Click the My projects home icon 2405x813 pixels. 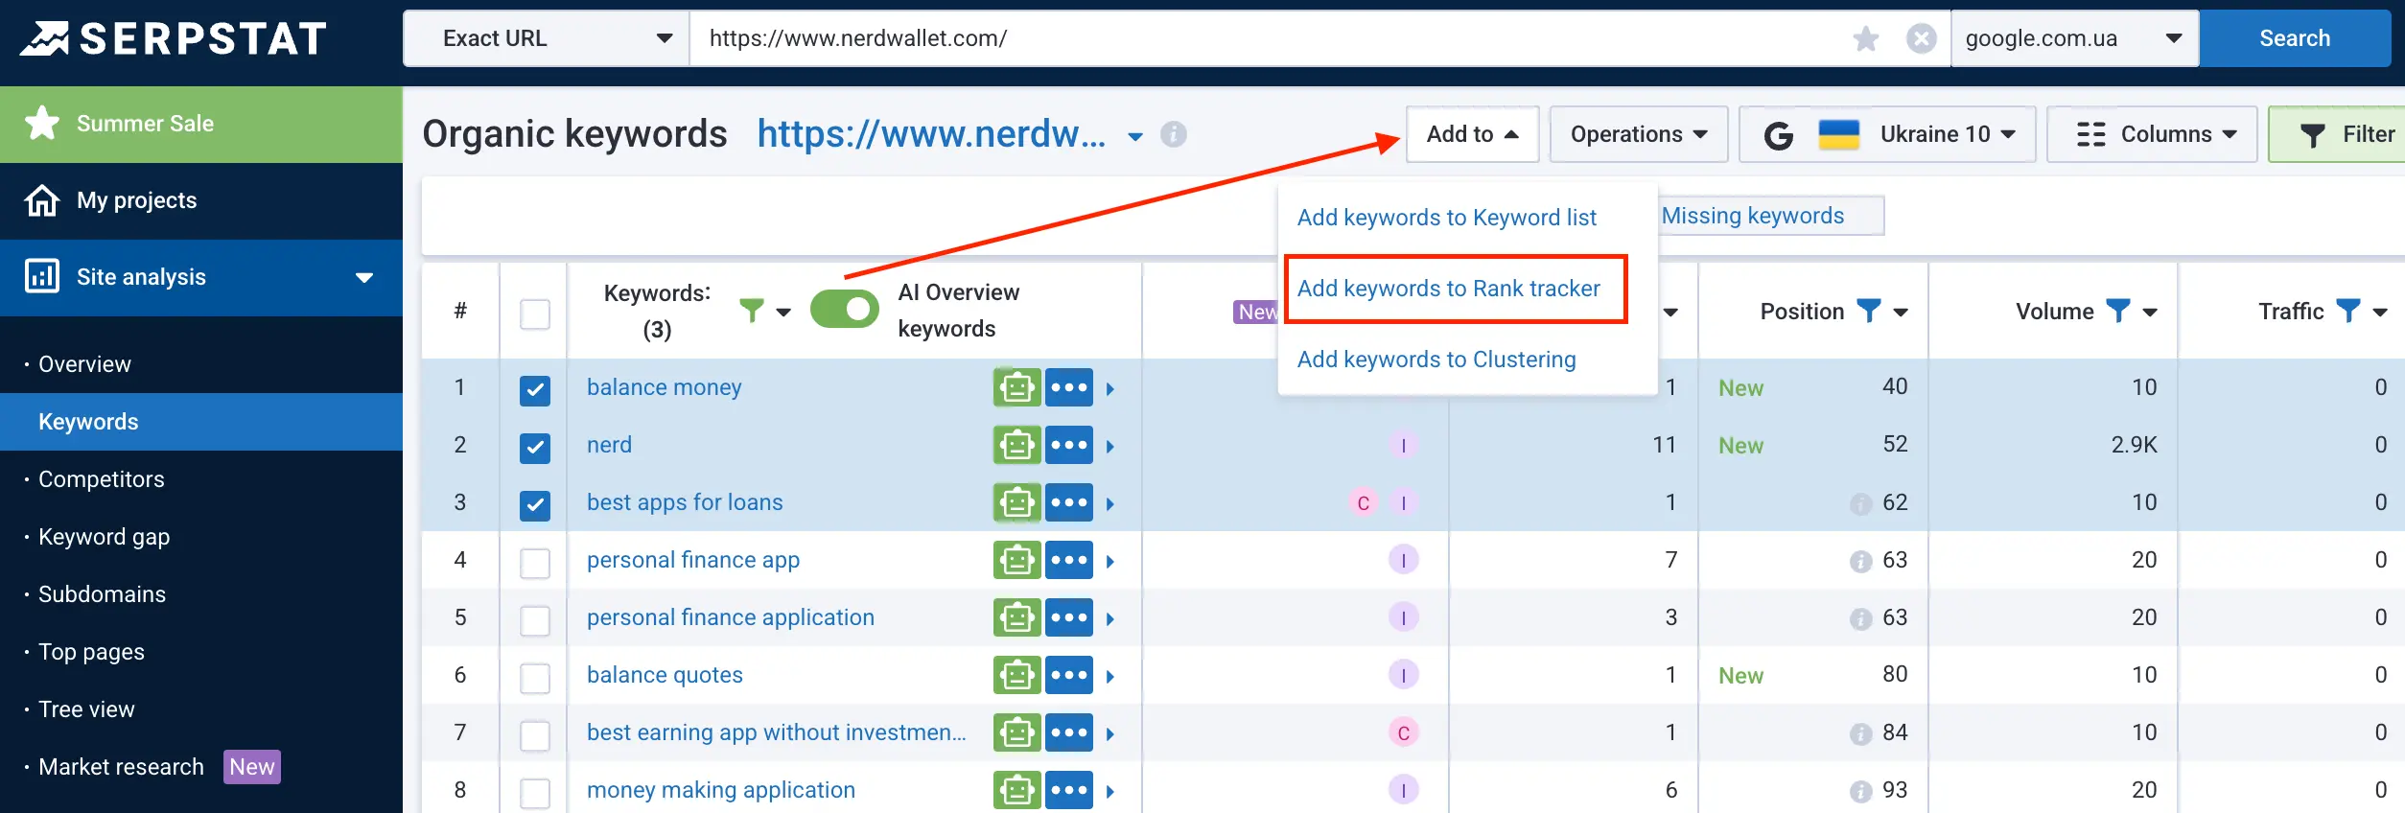42,200
